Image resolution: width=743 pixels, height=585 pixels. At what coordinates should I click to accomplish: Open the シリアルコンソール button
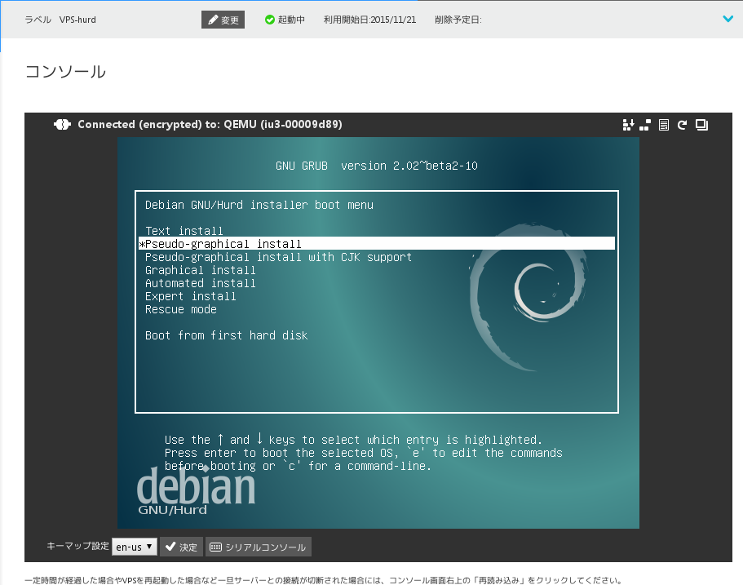[259, 547]
